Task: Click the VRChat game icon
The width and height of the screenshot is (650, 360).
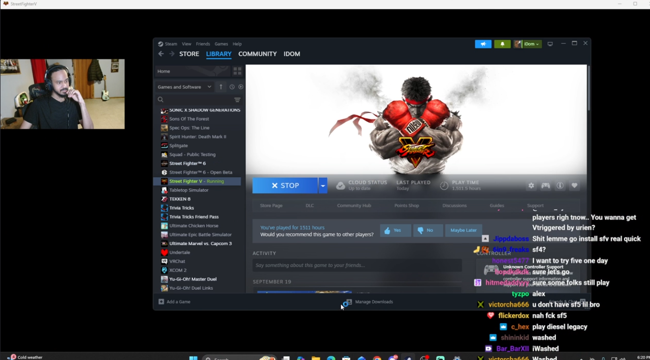Action: pos(164,261)
